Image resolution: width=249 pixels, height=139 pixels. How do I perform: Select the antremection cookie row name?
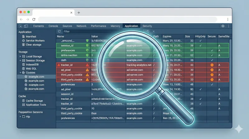pyautogui.click(x=69, y=55)
